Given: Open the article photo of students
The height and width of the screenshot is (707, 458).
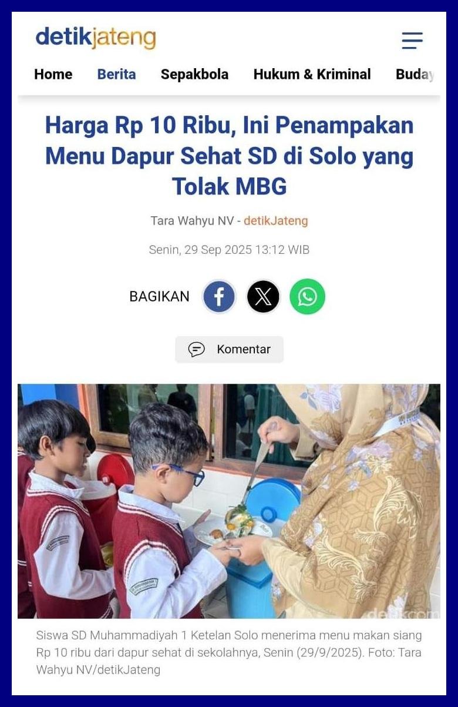Looking at the screenshot, I should tap(229, 501).
